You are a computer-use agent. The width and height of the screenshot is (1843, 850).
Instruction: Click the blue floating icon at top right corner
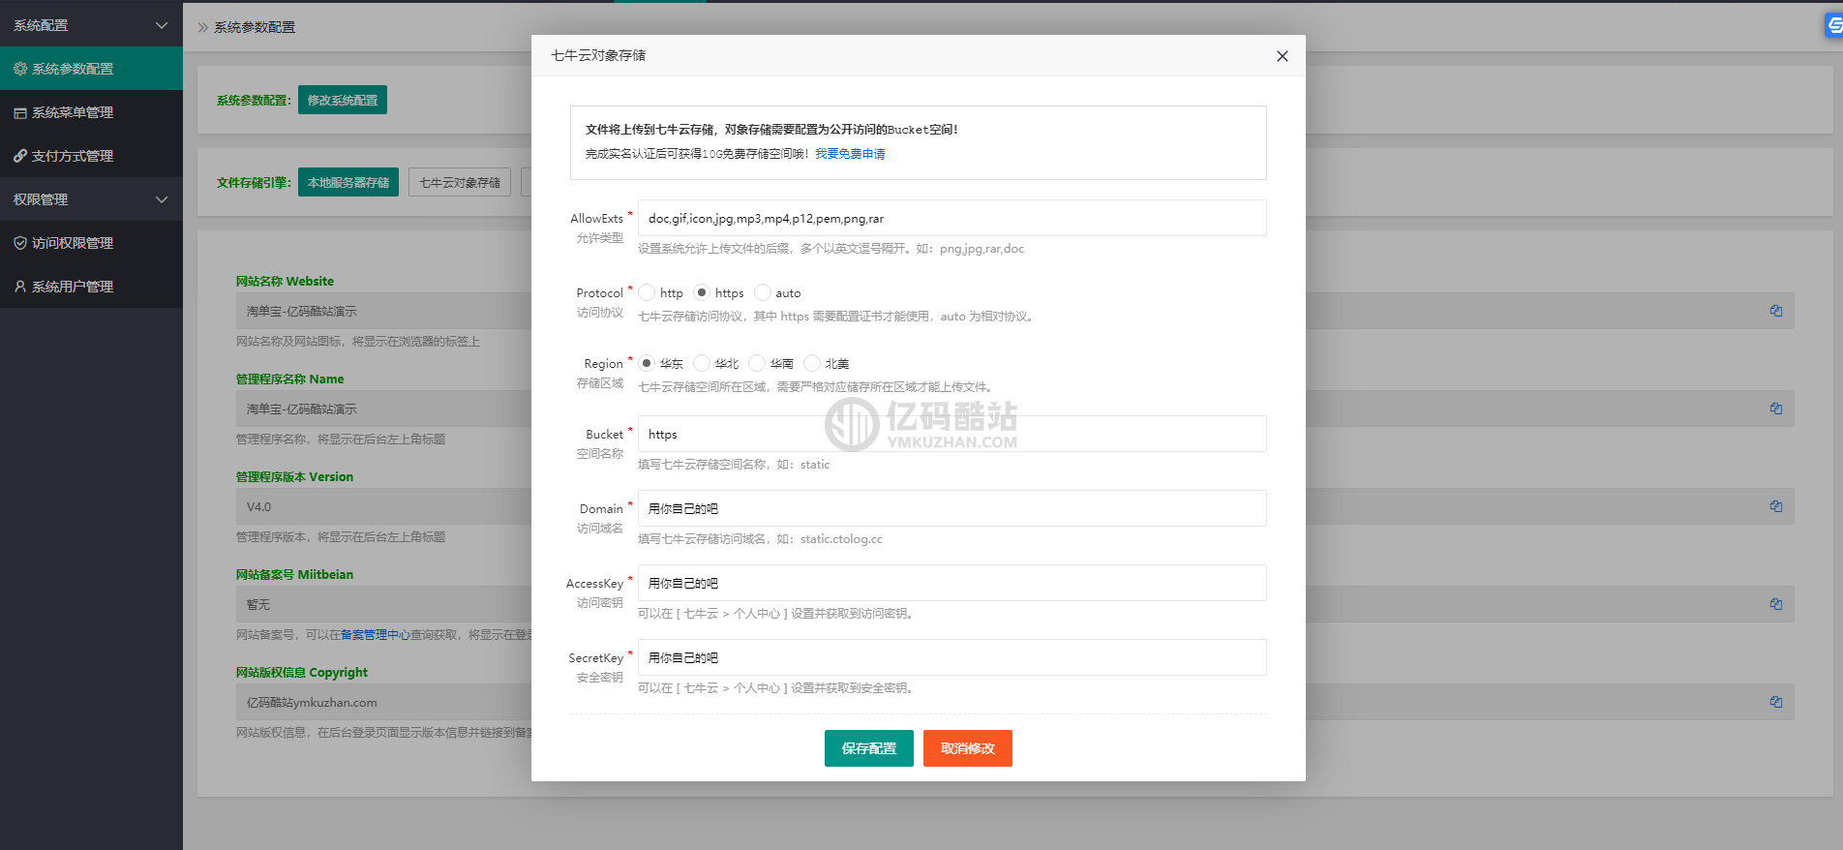[1833, 25]
